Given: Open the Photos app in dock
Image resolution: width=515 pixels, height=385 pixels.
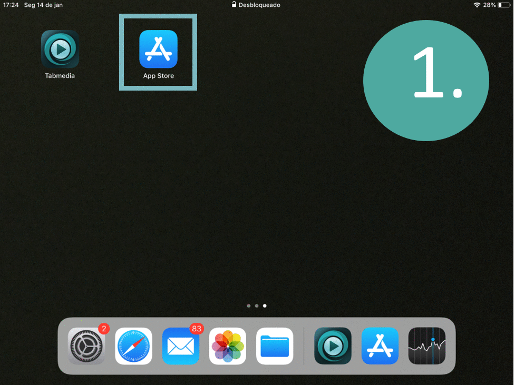Looking at the screenshot, I should point(228,345).
